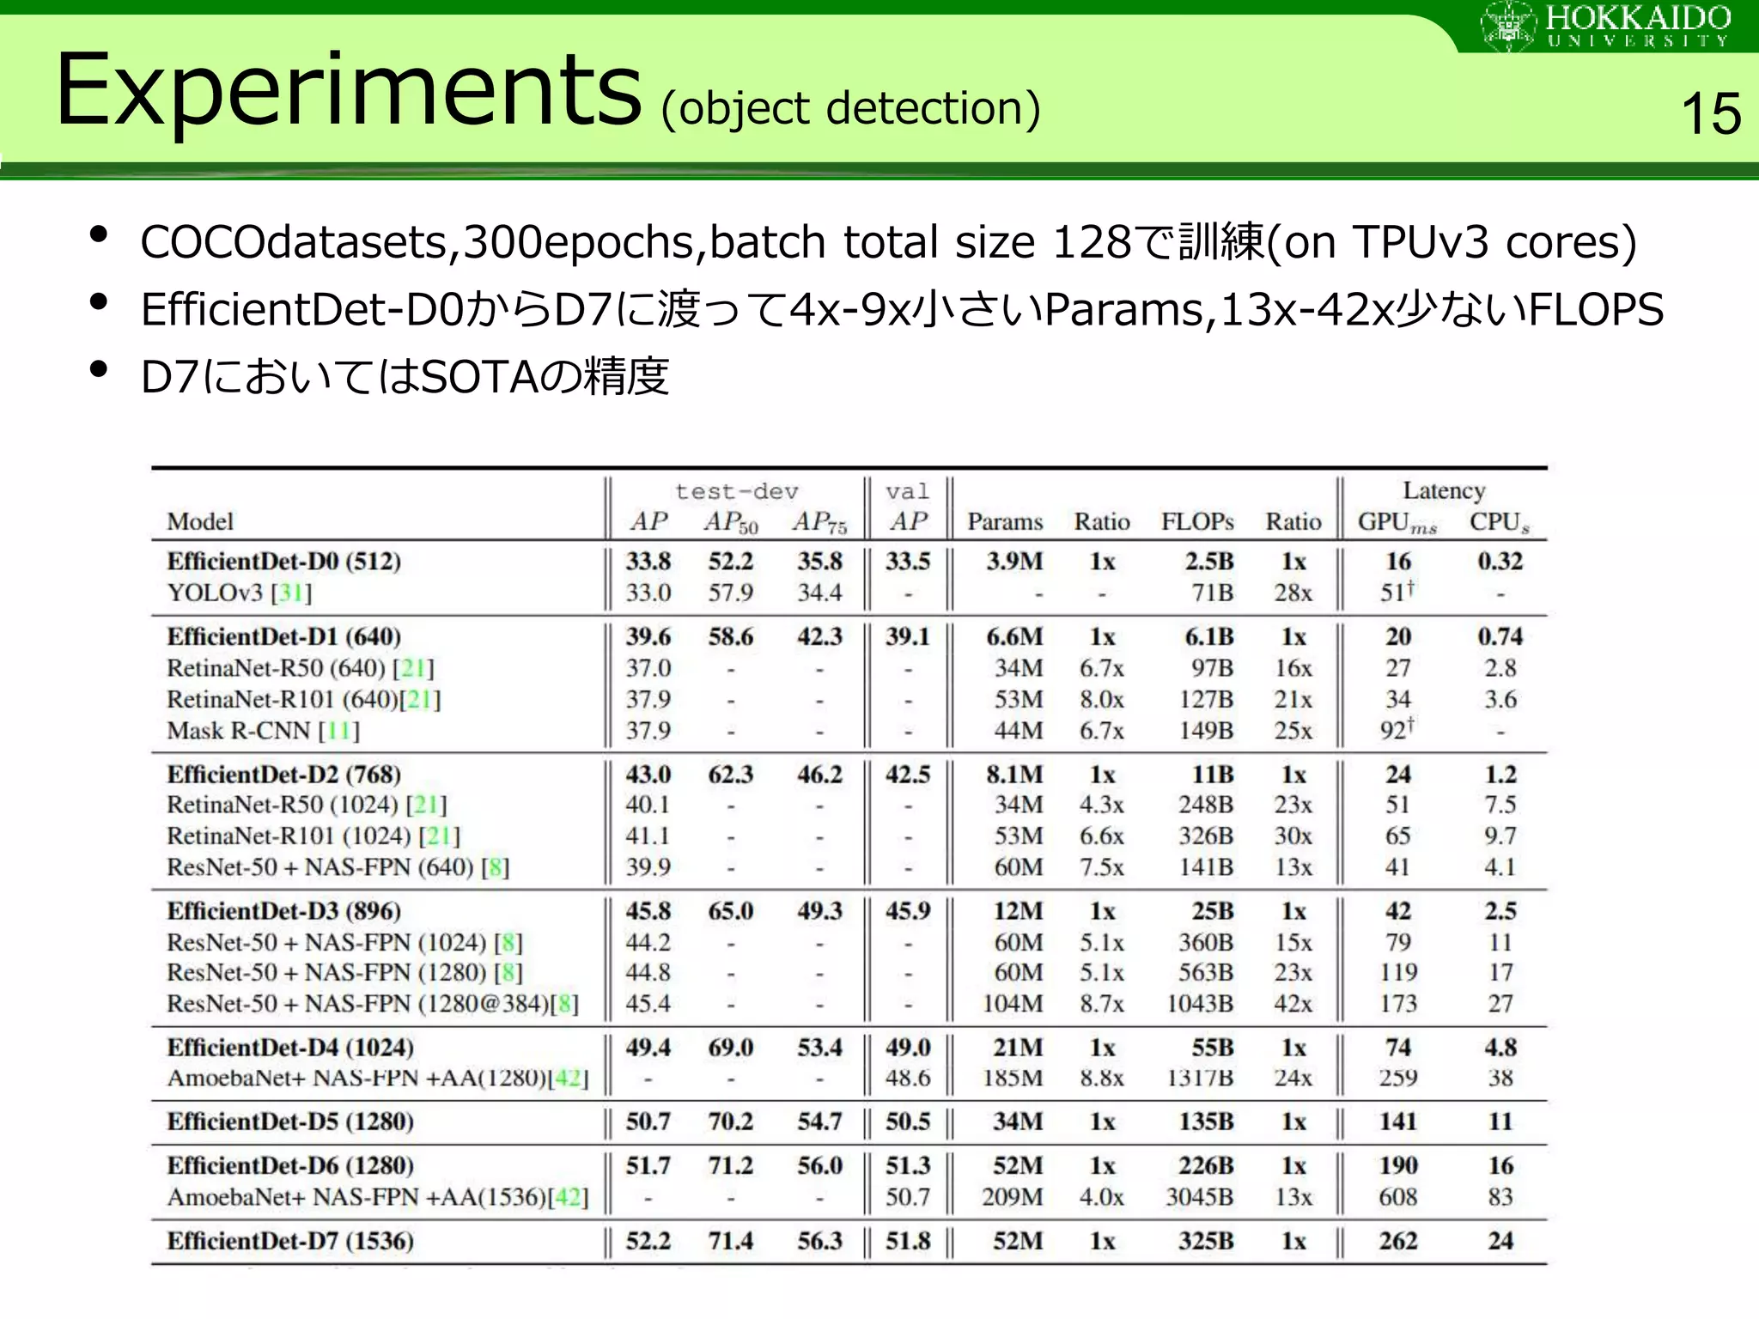Screen dimensions: 1759x1319
Task: Click the 'Model' column header
Action: (x=200, y=521)
